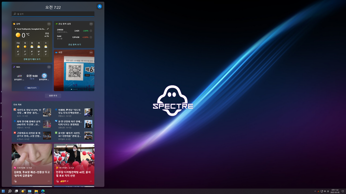The image size is (346, 194).
Task: Open news card '김희철, 투표장 패션+인증샷'
Action: (32, 164)
